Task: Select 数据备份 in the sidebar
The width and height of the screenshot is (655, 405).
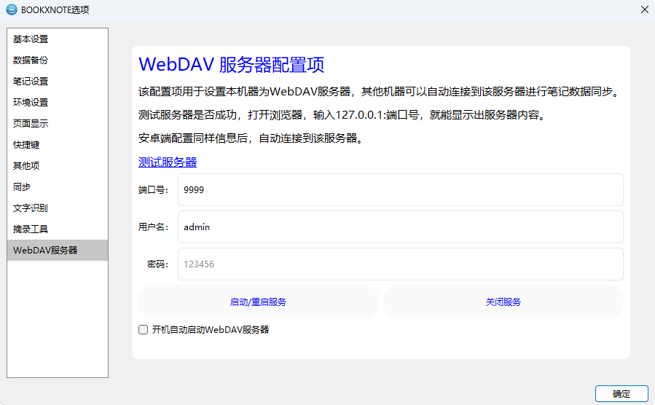Action: [x=58, y=60]
